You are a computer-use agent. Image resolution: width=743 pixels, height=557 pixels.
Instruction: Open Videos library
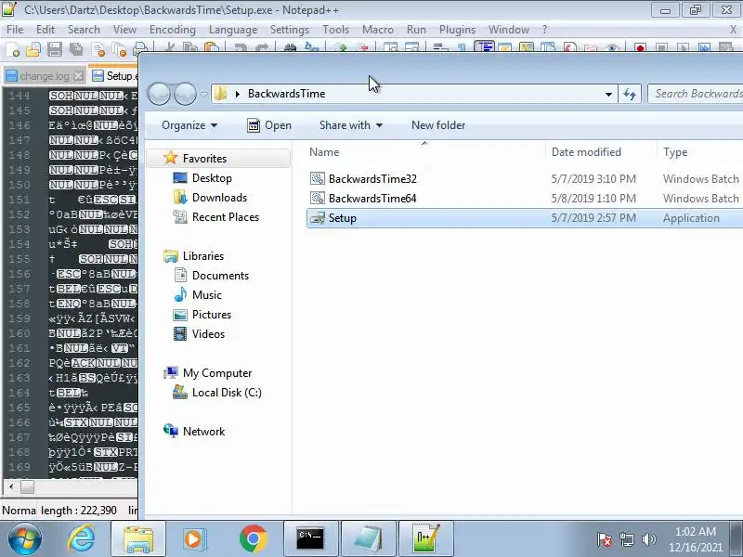(208, 334)
